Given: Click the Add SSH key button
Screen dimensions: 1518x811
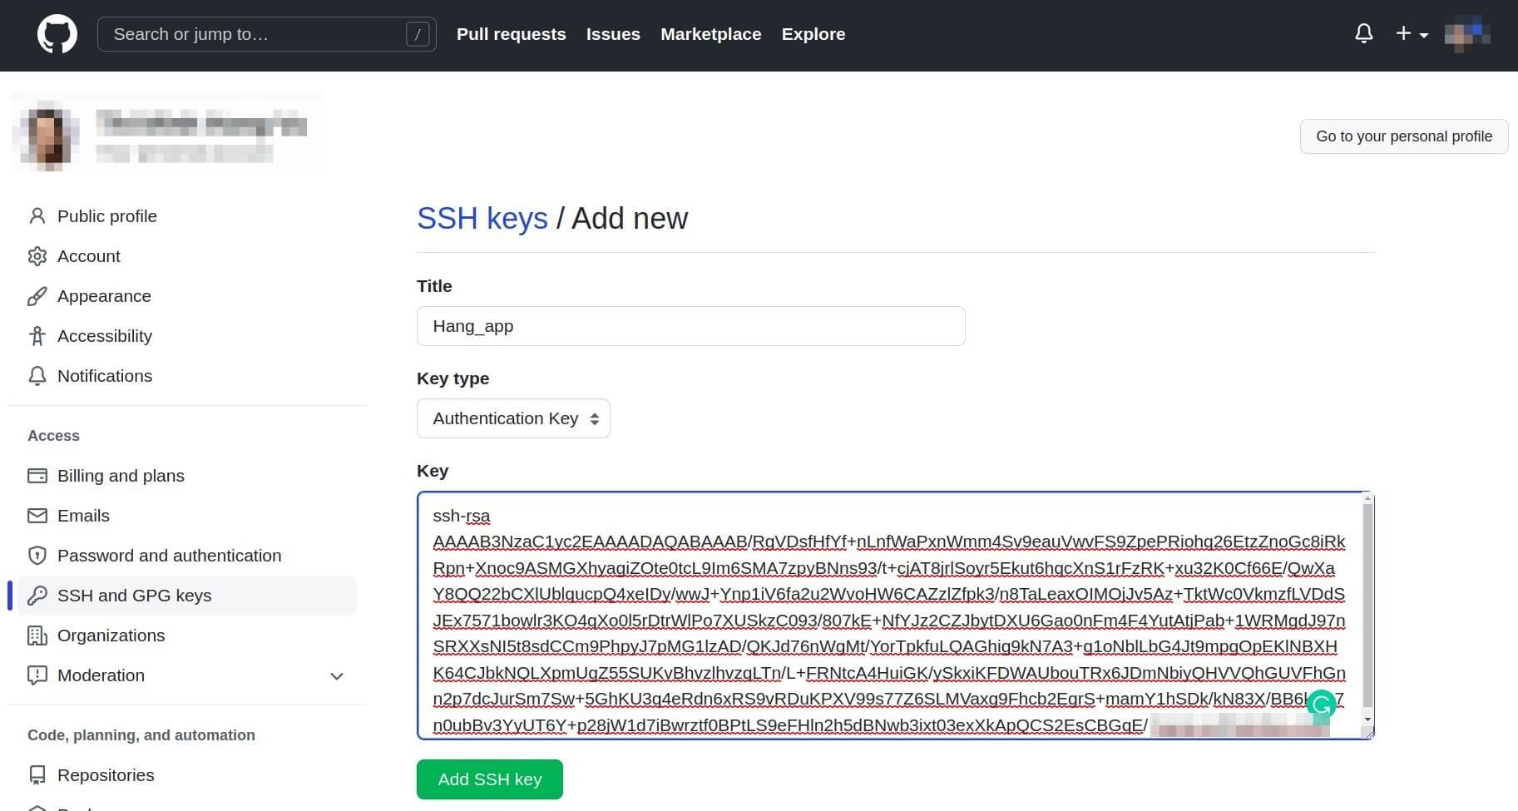Looking at the screenshot, I should point(489,779).
